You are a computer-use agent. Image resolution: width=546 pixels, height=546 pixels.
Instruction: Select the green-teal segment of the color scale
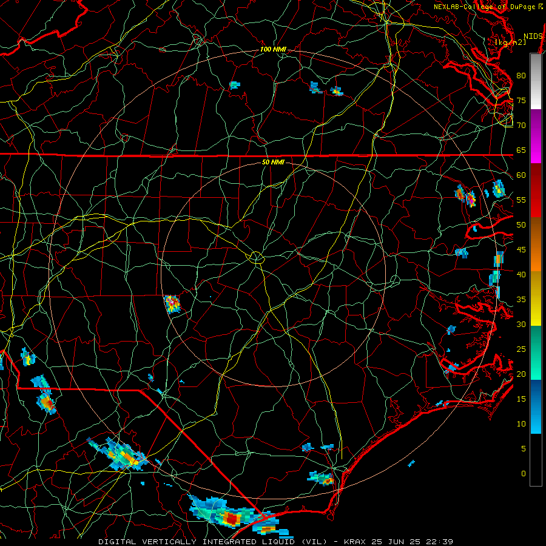(x=536, y=352)
